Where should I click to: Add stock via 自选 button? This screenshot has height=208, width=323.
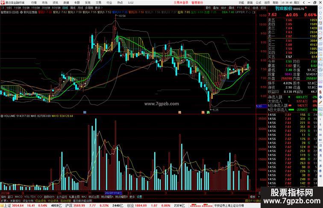[x=255, y=8]
